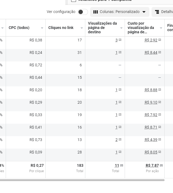Screen dimensions: 173x193
Task: Click the footnote [2] beside R$ 8,44
Action: pyautogui.click(x=160, y=52)
